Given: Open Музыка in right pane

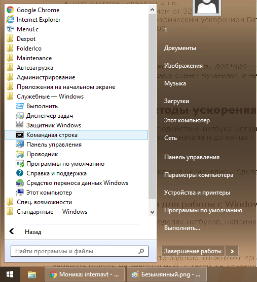Looking at the screenshot, I should (175, 83).
